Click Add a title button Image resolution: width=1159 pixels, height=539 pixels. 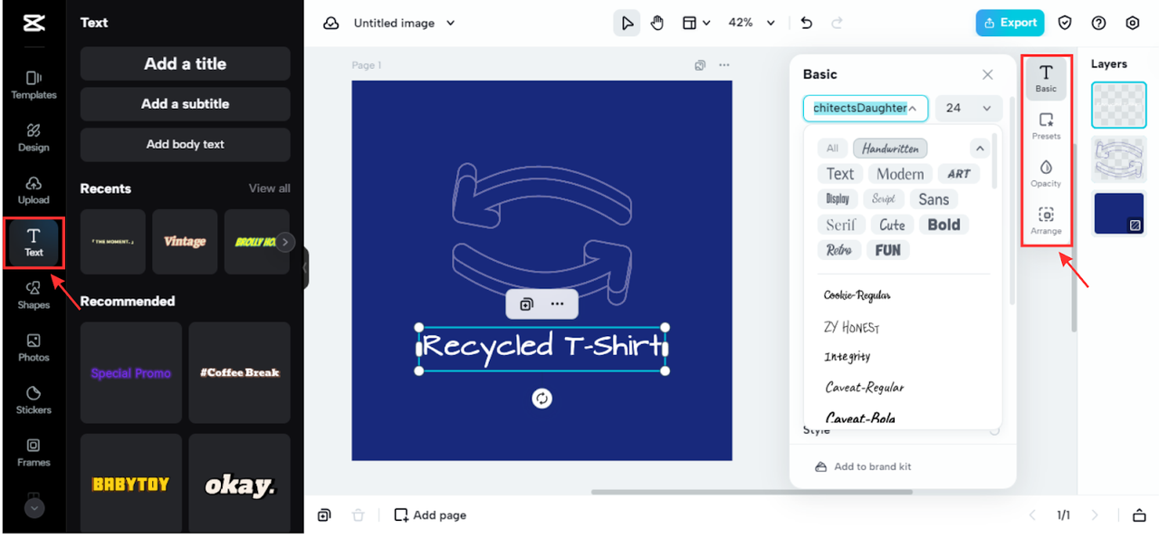(x=185, y=63)
